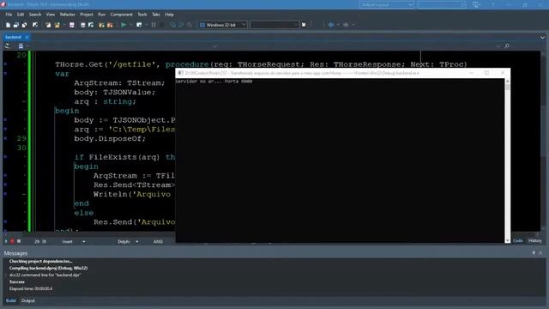Click 'body.DisposeOf;' code line
The image size is (549, 309).
[x=110, y=138]
